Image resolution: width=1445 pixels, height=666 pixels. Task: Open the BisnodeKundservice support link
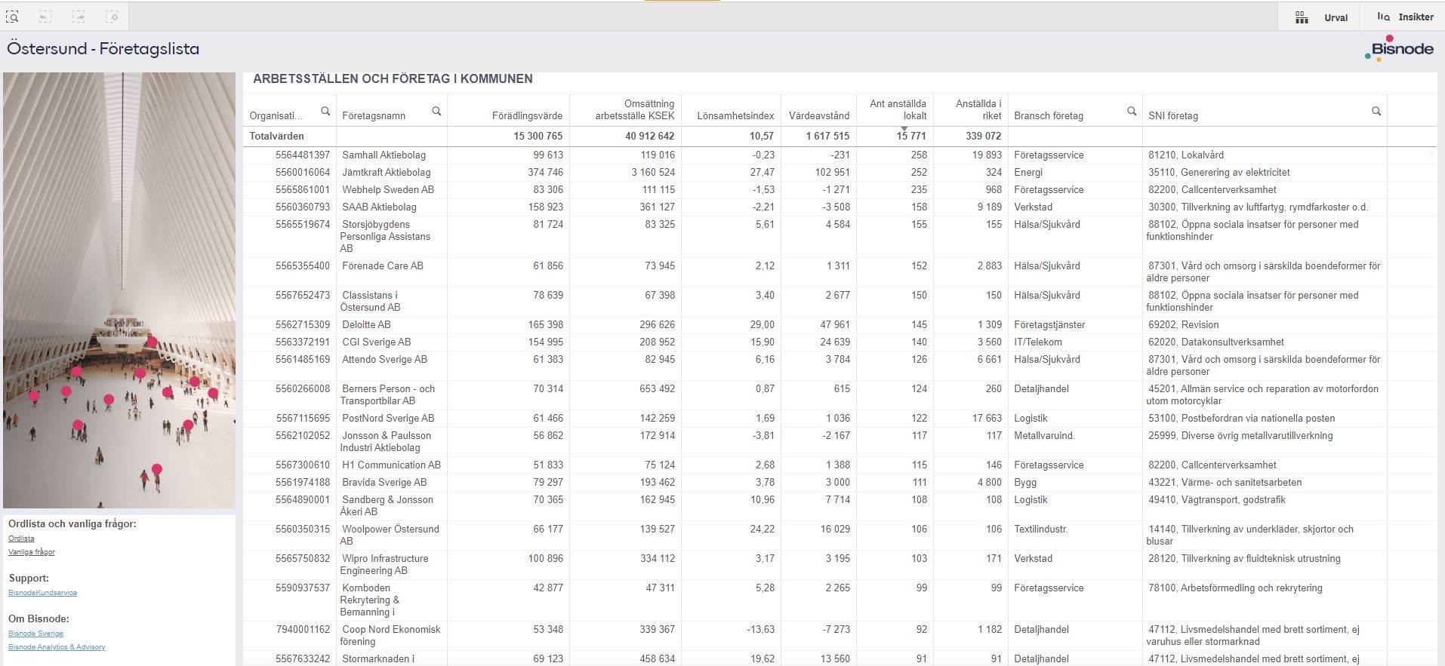[42, 593]
